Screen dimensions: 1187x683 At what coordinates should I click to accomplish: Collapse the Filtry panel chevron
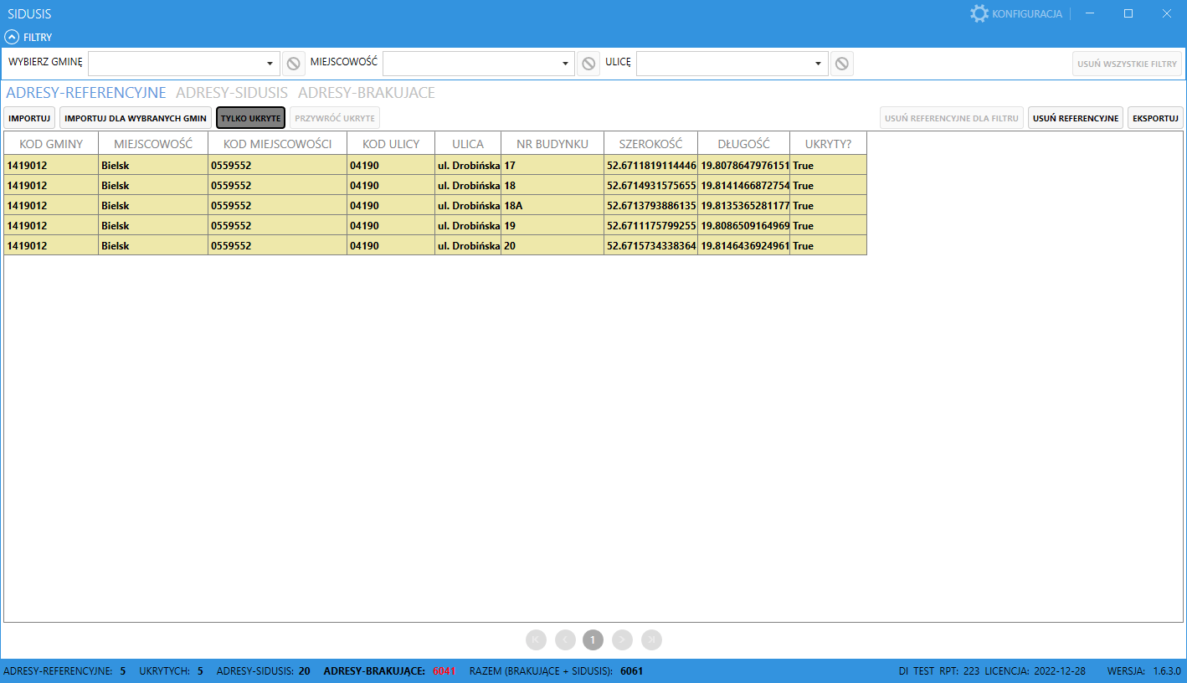(x=13, y=37)
